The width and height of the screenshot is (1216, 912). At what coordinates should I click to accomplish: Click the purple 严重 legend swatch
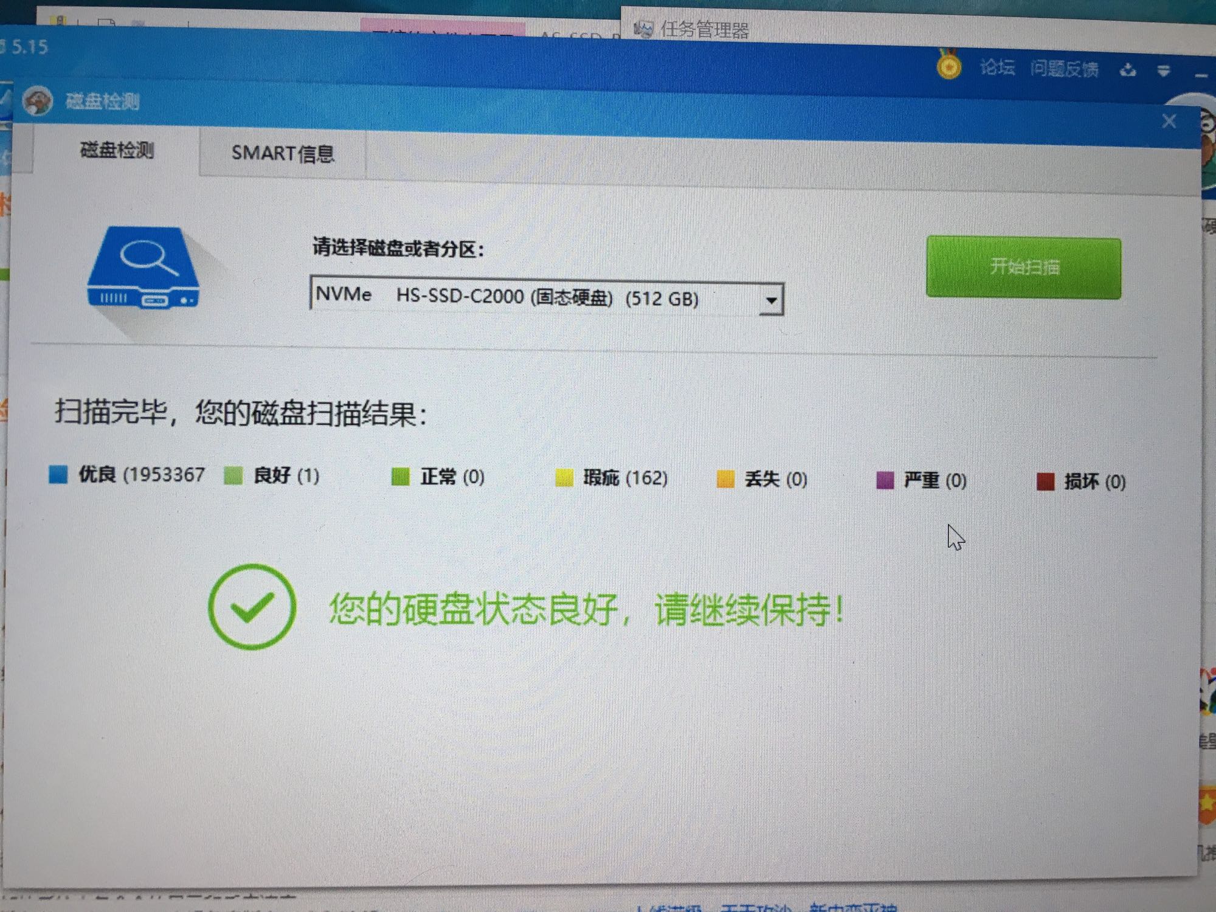click(x=885, y=480)
